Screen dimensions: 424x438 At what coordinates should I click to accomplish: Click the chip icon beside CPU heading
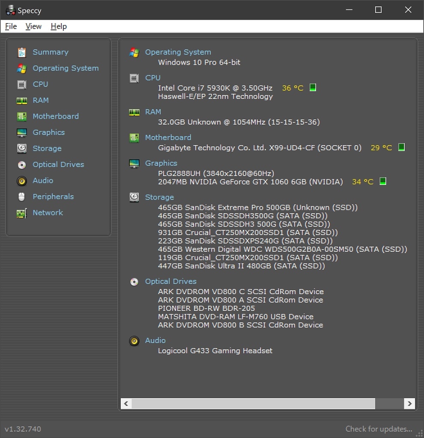coord(134,78)
